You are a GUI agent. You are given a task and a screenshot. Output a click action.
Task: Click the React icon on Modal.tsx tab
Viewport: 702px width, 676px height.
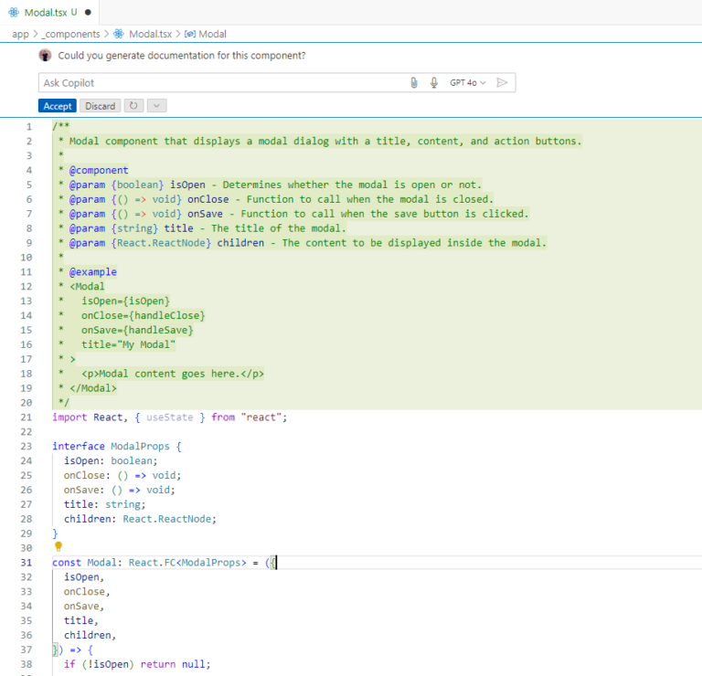[x=16, y=12]
